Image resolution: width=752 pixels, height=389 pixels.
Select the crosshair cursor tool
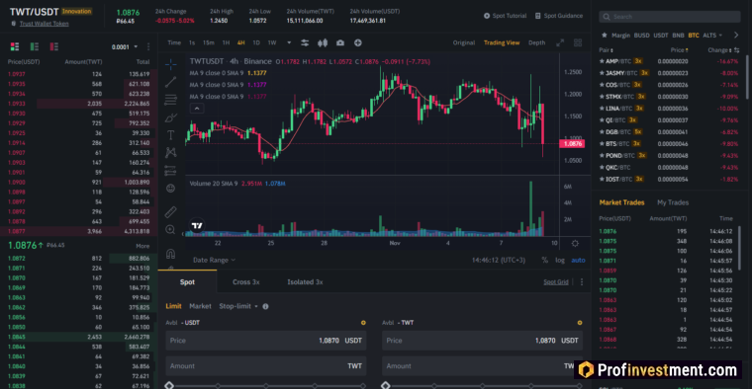point(171,64)
